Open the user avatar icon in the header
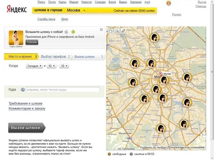Viewport: 214px width, 160px height. (169, 3)
